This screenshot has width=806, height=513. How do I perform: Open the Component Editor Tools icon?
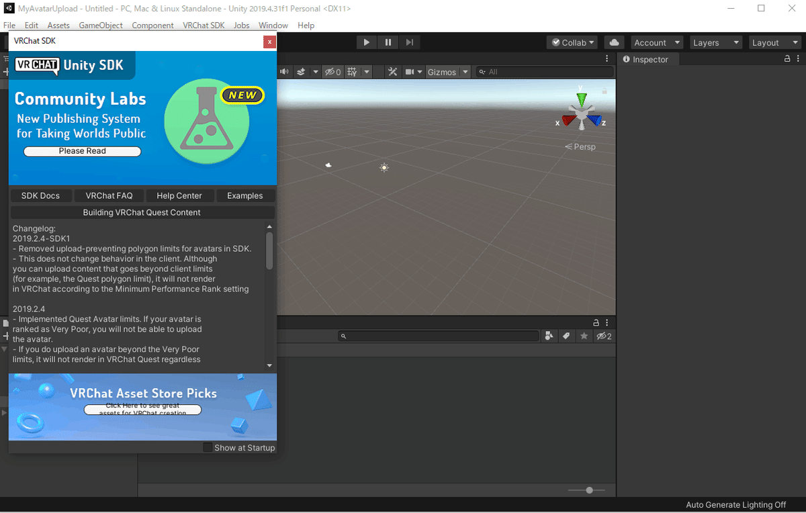pos(393,72)
